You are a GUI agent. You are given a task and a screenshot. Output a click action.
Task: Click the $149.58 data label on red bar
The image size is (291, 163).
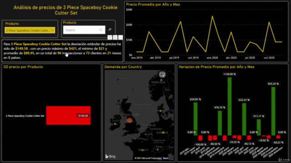point(83,116)
